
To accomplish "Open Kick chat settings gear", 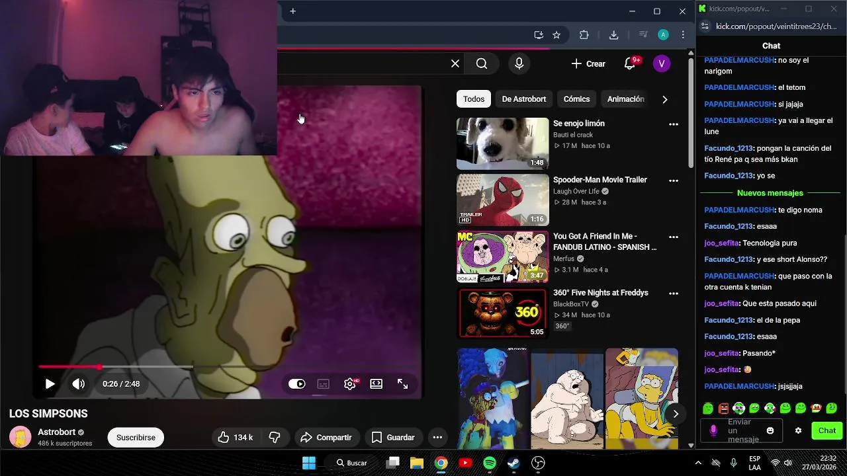I will (798, 430).
